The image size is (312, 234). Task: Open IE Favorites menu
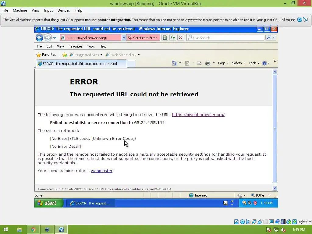[x=76, y=46]
